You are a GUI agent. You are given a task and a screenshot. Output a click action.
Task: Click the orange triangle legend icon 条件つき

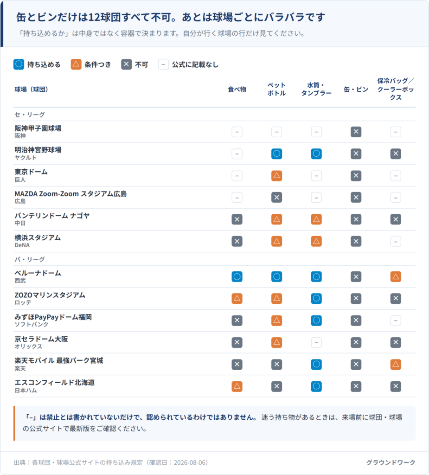[x=76, y=64]
